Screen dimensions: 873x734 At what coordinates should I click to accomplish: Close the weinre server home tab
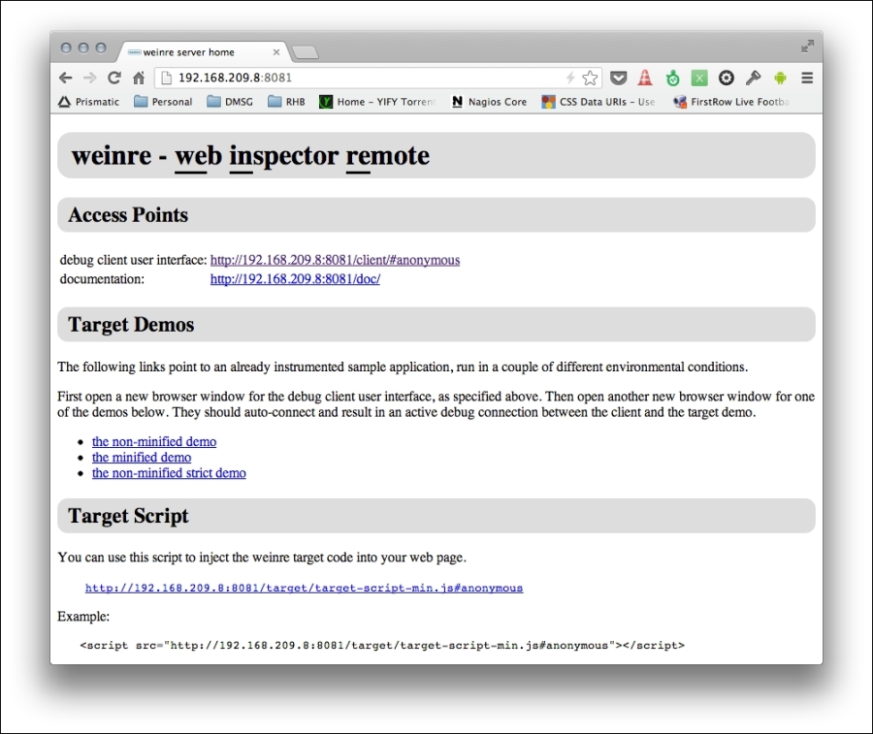276,52
